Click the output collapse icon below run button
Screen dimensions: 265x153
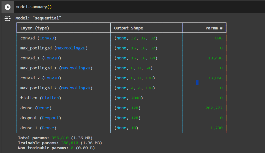coord(7,18)
